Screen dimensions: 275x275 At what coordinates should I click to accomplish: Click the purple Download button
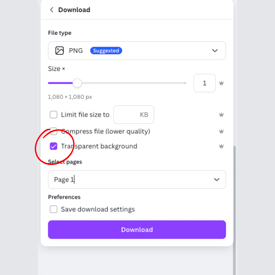click(x=137, y=229)
